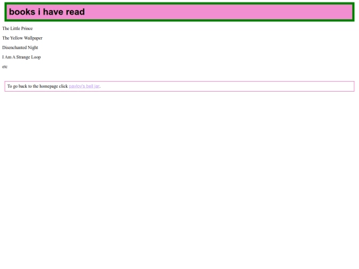Select 'The Yellow Wallpaper' text
This screenshot has height=269, width=359.
point(22,38)
